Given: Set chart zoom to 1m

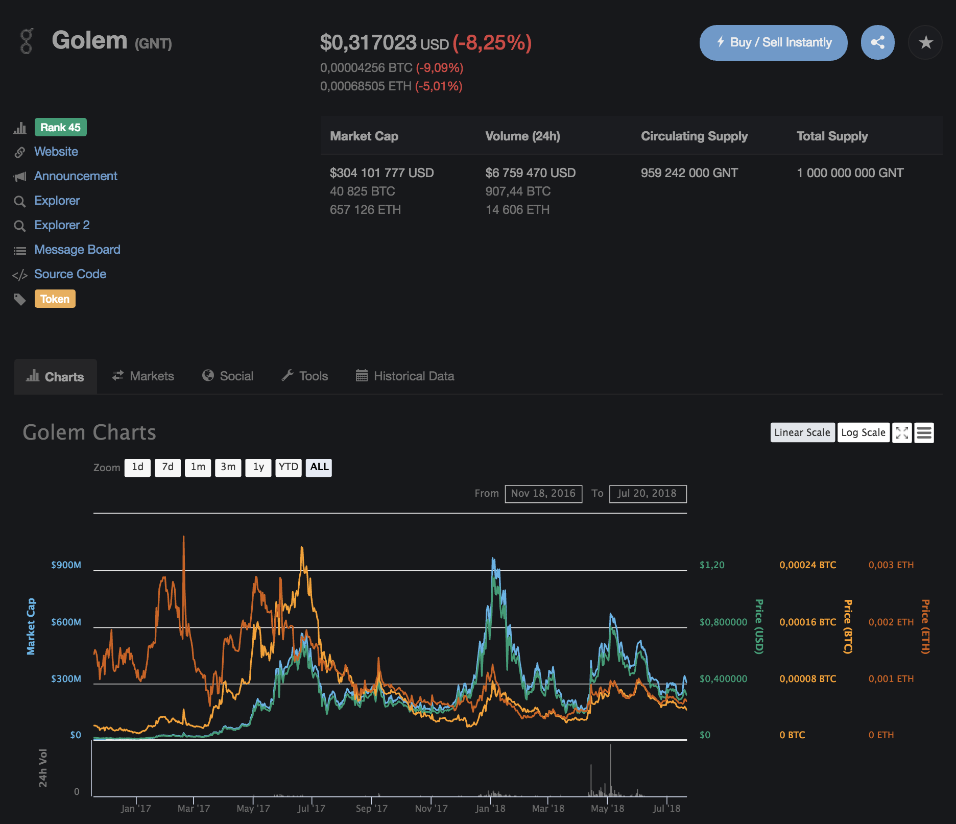Looking at the screenshot, I should pos(198,467).
